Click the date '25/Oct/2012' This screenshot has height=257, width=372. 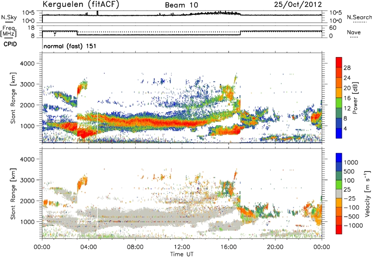(298, 5)
